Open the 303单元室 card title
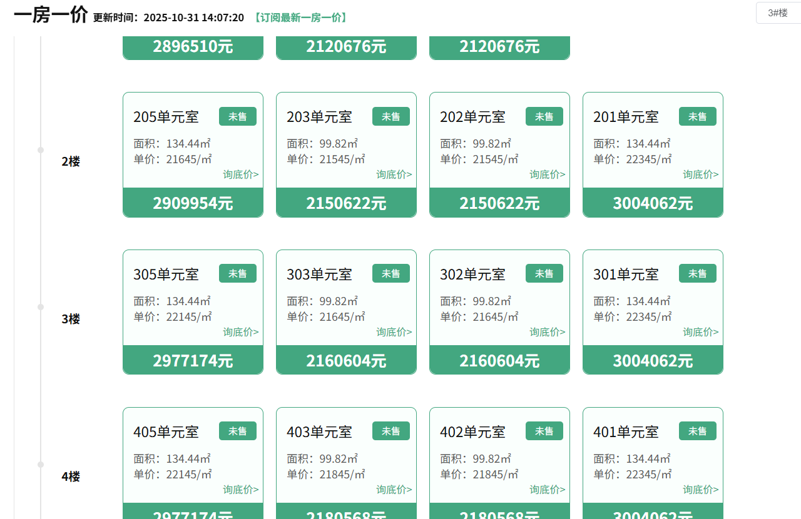The height and width of the screenshot is (519, 801). (319, 275)
